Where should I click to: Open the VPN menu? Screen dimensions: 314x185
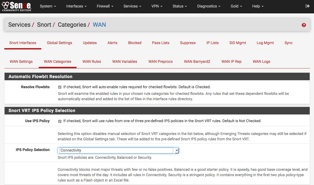pos(157,6)
